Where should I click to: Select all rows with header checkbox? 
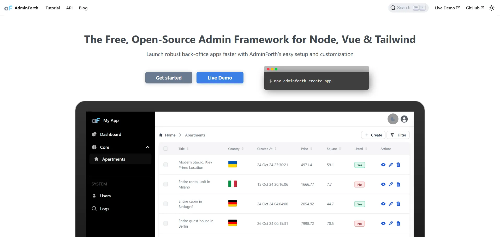pyautogui.click(x=166, y=149)
